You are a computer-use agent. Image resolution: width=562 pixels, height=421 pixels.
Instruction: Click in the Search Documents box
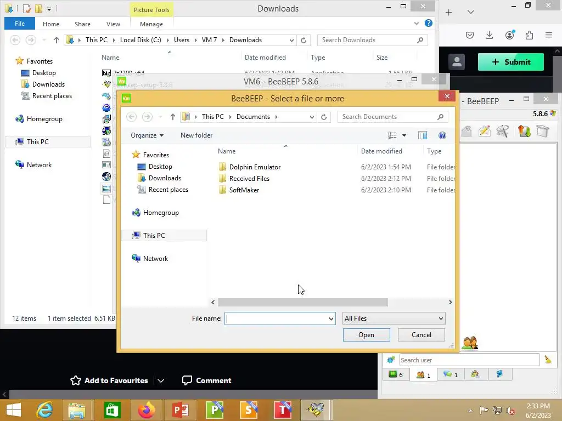click(387, 117)
